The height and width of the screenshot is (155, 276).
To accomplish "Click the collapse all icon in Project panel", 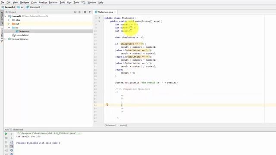I will tap(79, 12).
